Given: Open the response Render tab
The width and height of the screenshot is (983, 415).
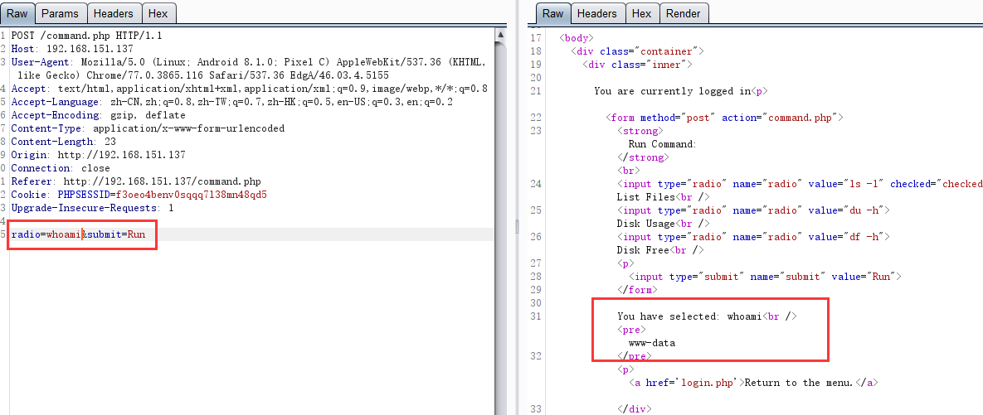Looking at the screenshot, I should coord(684,13).
